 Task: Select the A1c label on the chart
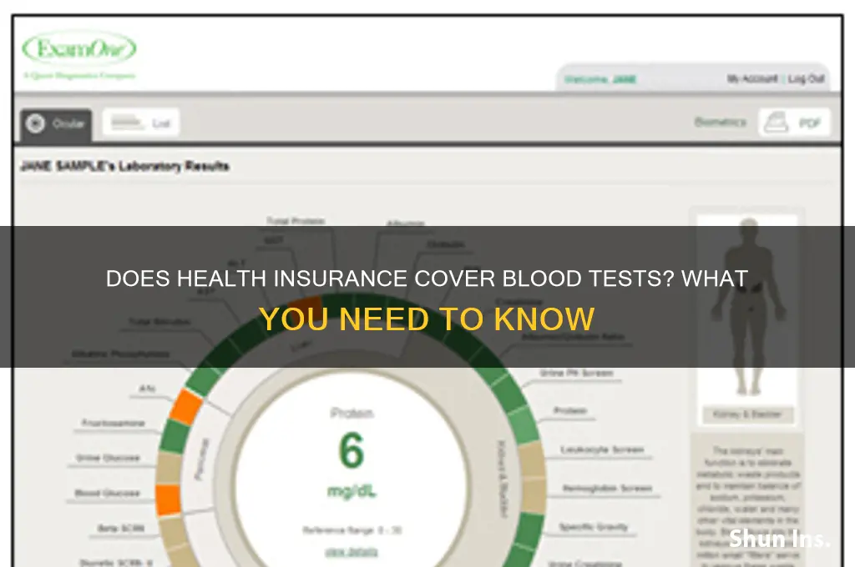click(x=147, y=389)
